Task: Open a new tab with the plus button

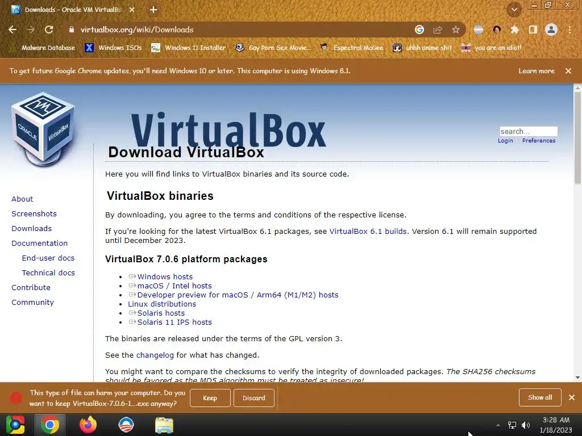Action: 153,10
